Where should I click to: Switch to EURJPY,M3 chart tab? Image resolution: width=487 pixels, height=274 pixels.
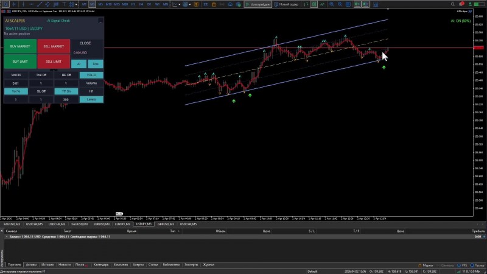(122, 224)
